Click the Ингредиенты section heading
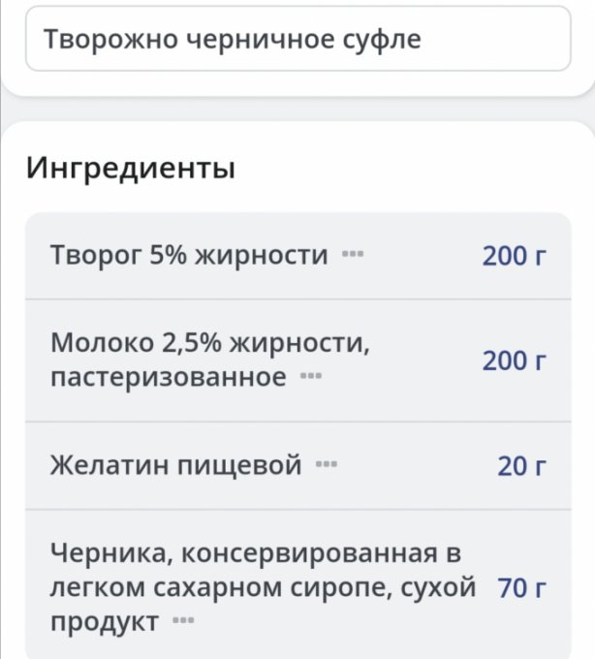The width and height of the screenshot is (595, 659). (130, 168)
